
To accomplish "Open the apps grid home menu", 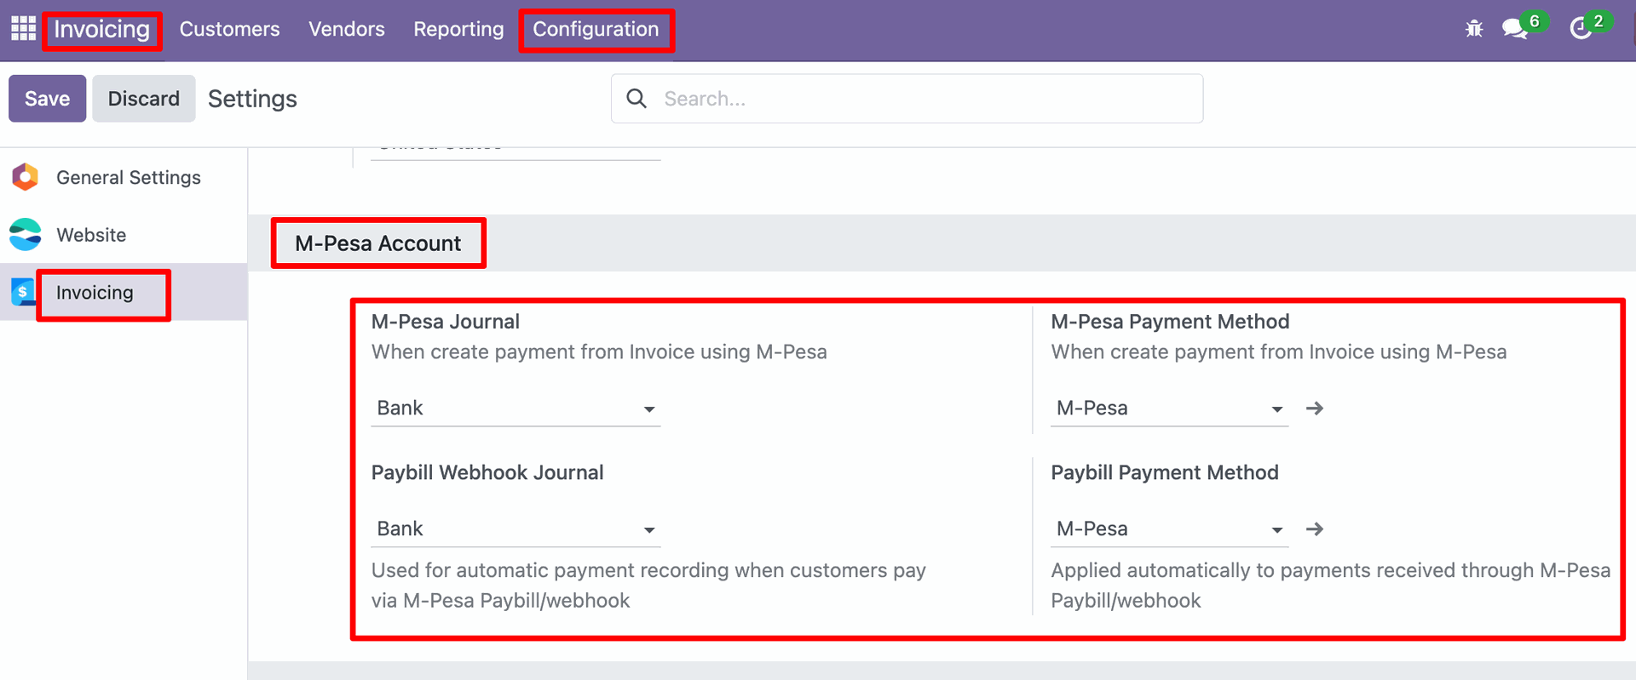I will [x=23, y=29].
